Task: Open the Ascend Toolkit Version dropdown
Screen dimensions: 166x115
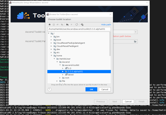Action: coord(135,32)
